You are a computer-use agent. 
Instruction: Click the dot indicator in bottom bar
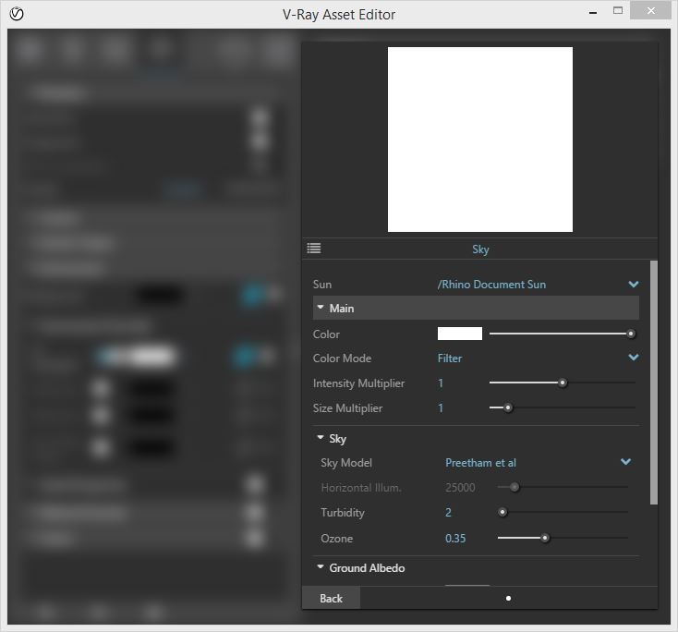tap(508, 598)
